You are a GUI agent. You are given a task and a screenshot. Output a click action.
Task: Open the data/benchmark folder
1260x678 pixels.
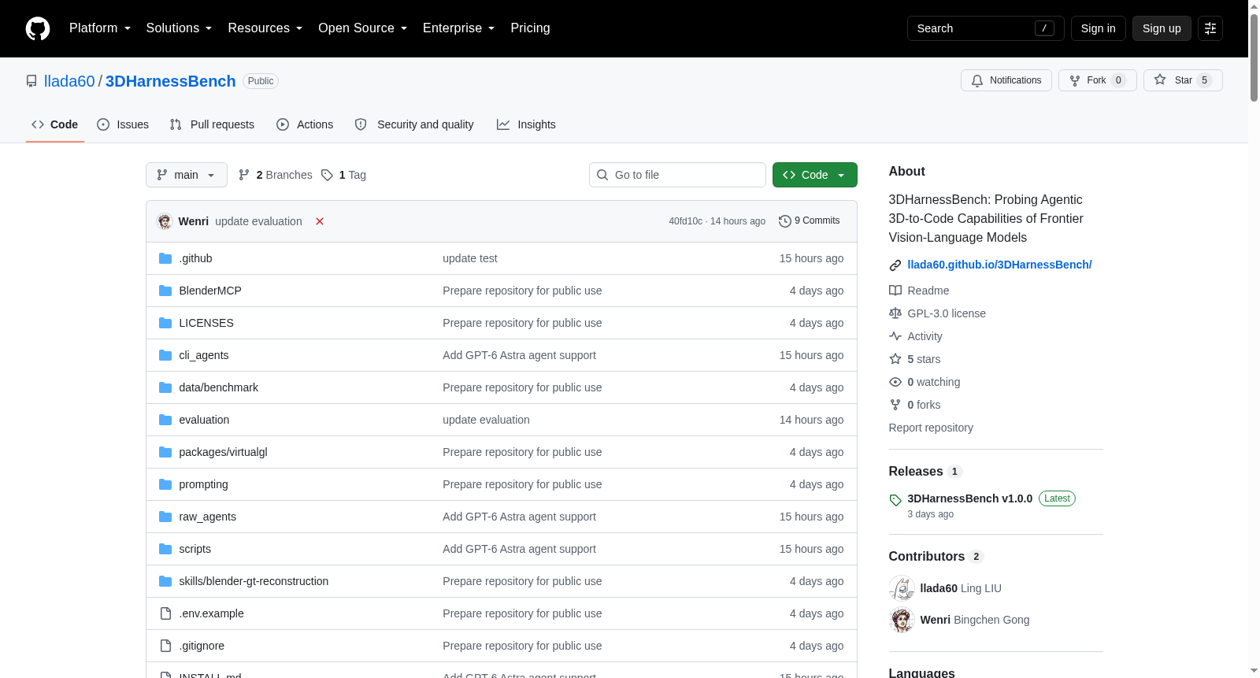tap(218, 387)
